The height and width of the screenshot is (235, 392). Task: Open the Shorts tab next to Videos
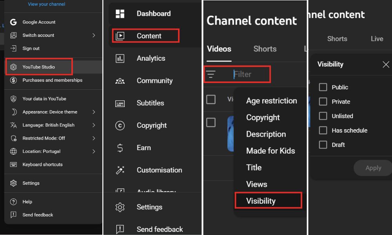pyautogui.click(x=265, y=49)
